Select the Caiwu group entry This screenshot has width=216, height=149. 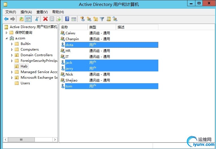pyautogui.click(x=70, y=33)
